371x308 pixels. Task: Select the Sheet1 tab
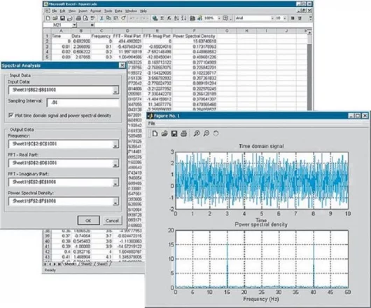pos(71,264)
